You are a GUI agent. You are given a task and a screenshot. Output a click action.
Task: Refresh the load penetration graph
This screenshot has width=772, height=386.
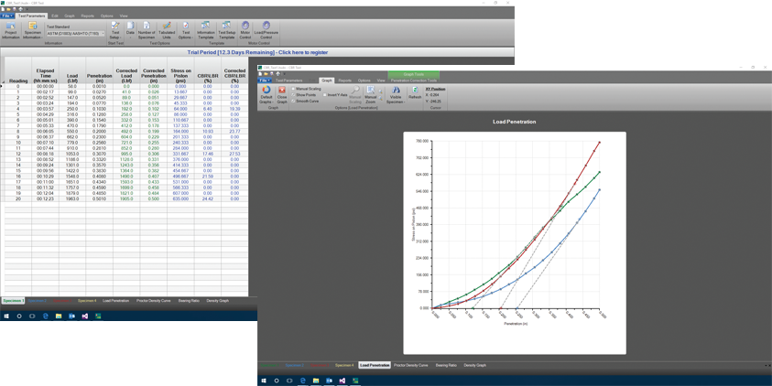pyautogui.click(x=415, y=92)
